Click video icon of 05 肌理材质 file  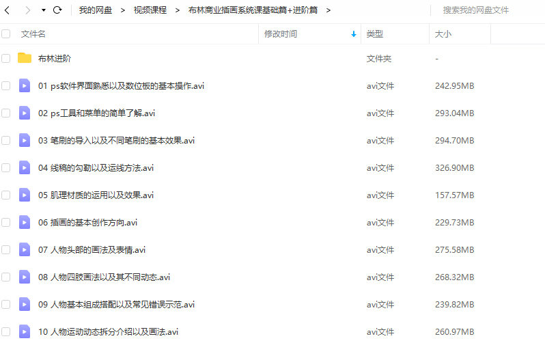(25, 195)
